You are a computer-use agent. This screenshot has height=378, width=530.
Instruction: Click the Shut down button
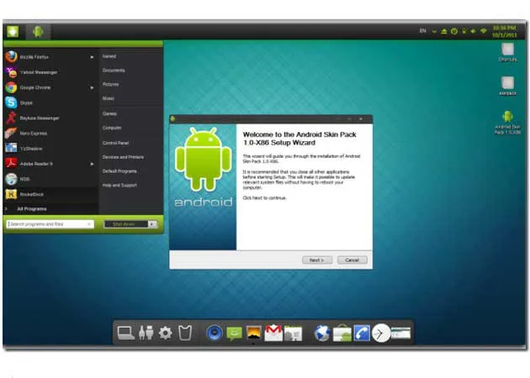tap(126, 224)
